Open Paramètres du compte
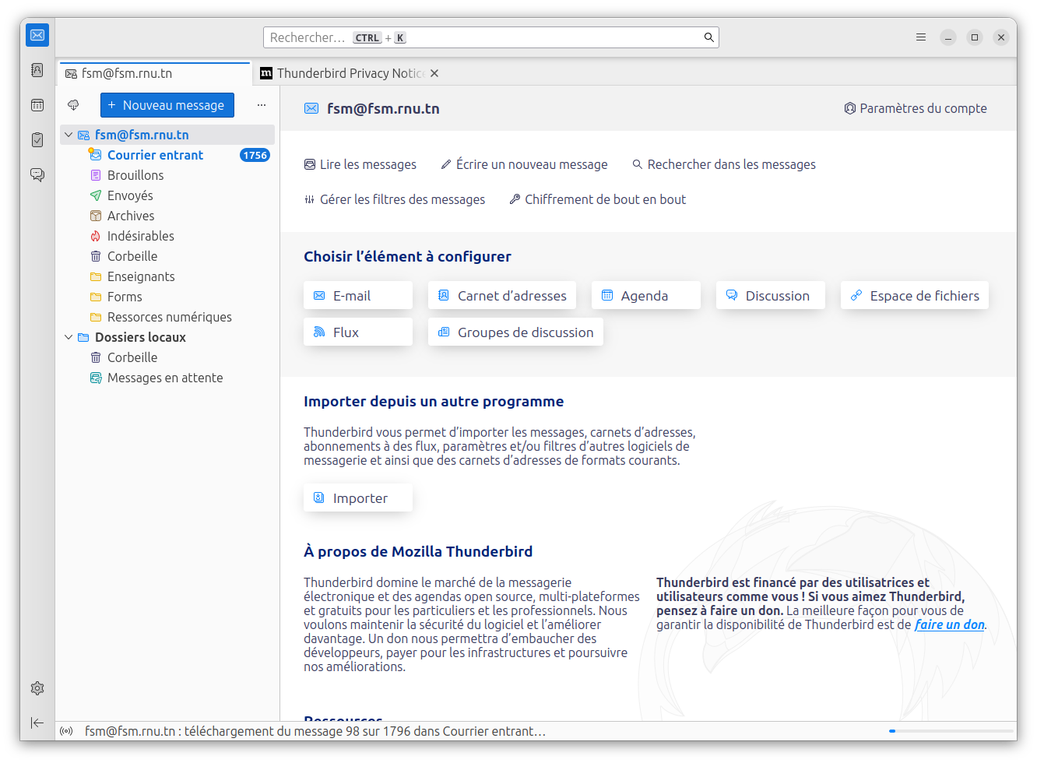The width and height of the screenshot is (1037, 763). coord(916,108)
